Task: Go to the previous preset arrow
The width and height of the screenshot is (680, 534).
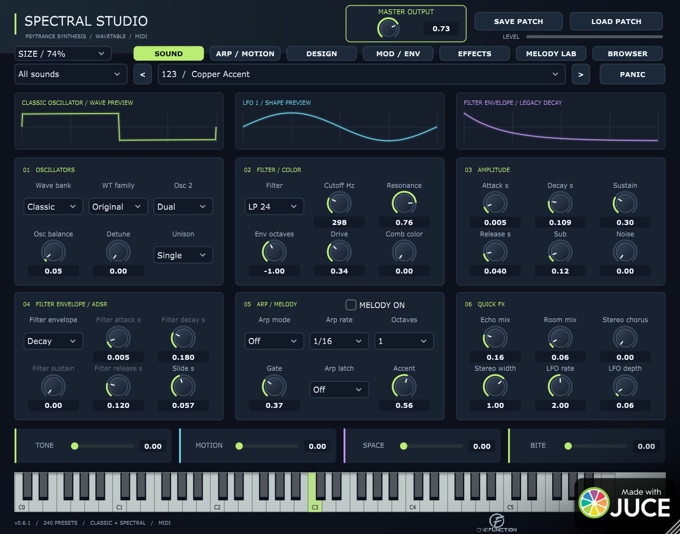Action: (x=143, y=74)
